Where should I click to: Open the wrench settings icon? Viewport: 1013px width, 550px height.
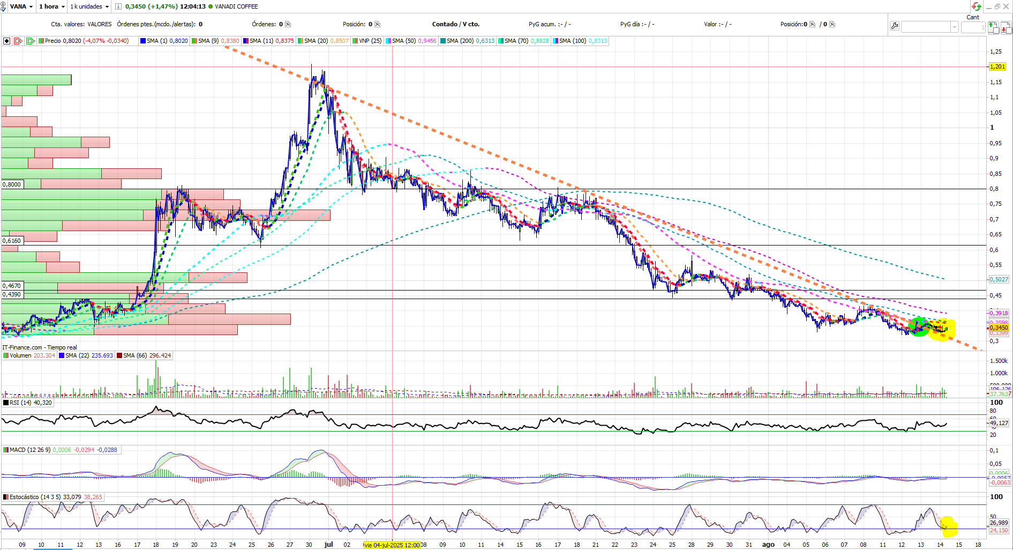pyautogui.click(x=895, y=26)
